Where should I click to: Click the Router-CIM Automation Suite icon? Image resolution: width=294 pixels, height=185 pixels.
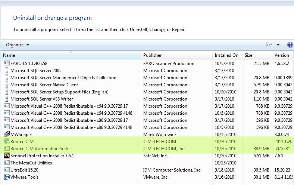(7, 149)
